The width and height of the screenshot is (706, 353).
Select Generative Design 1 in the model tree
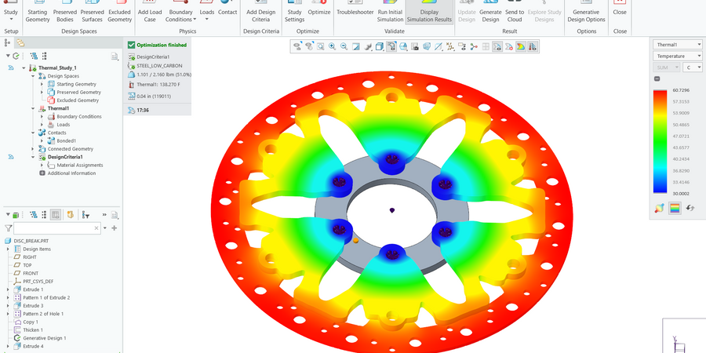tap(44, 338)
